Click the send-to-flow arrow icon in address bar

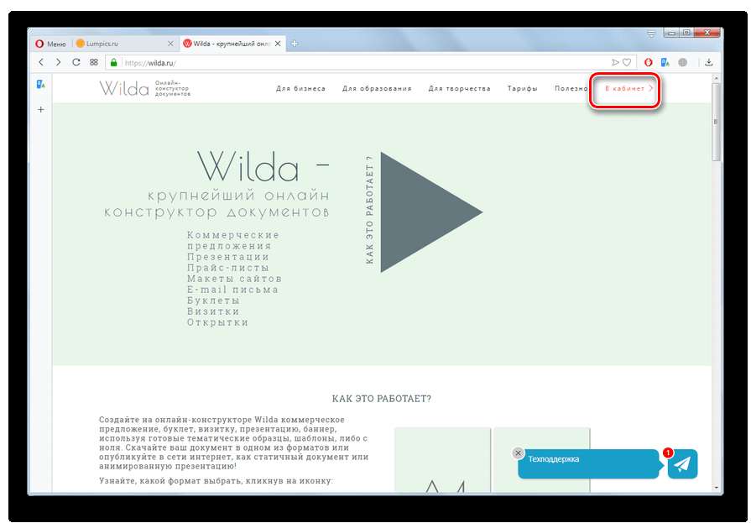[x=615, y=62]
